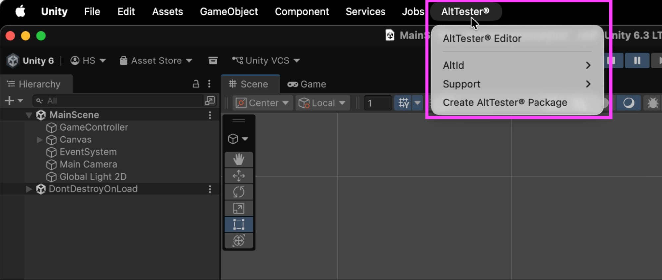Select the Hand view tool

(239, 160)
